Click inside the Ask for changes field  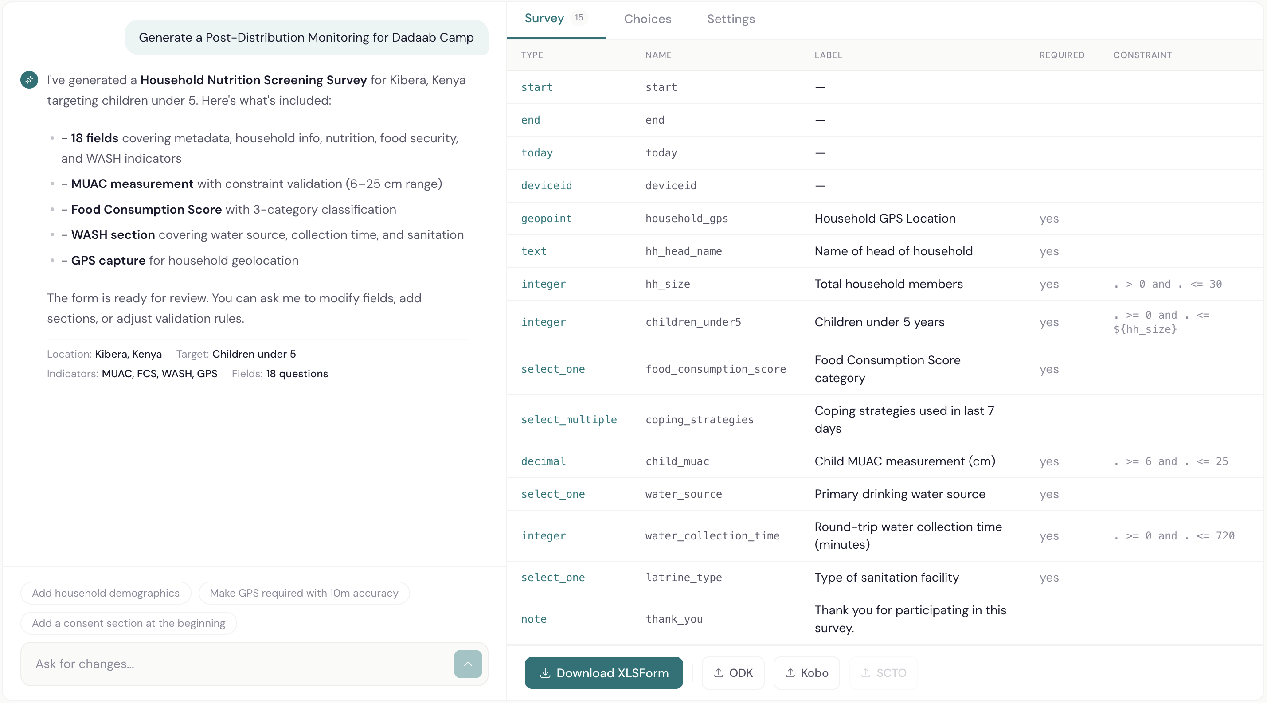[x=197, y=664]
